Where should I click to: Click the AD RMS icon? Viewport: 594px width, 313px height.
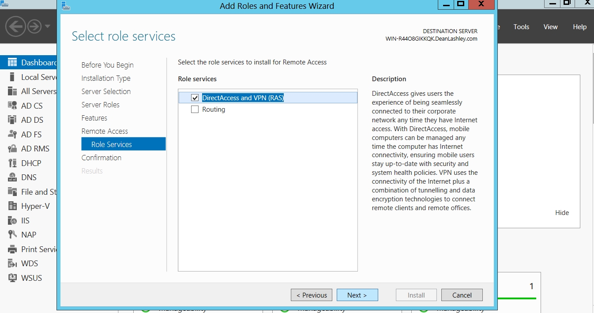click(x=12, y=149)
